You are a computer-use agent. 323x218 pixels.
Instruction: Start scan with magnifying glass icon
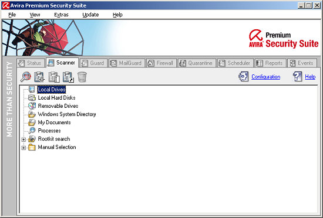pos(26,77)
